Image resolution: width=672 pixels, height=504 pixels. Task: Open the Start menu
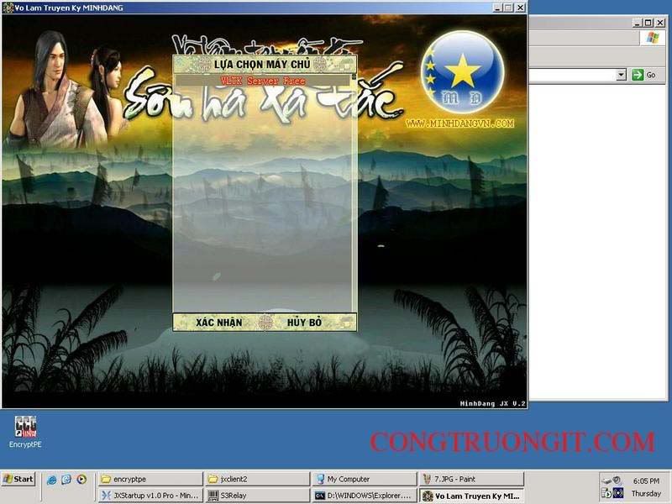tap(18, 479)
